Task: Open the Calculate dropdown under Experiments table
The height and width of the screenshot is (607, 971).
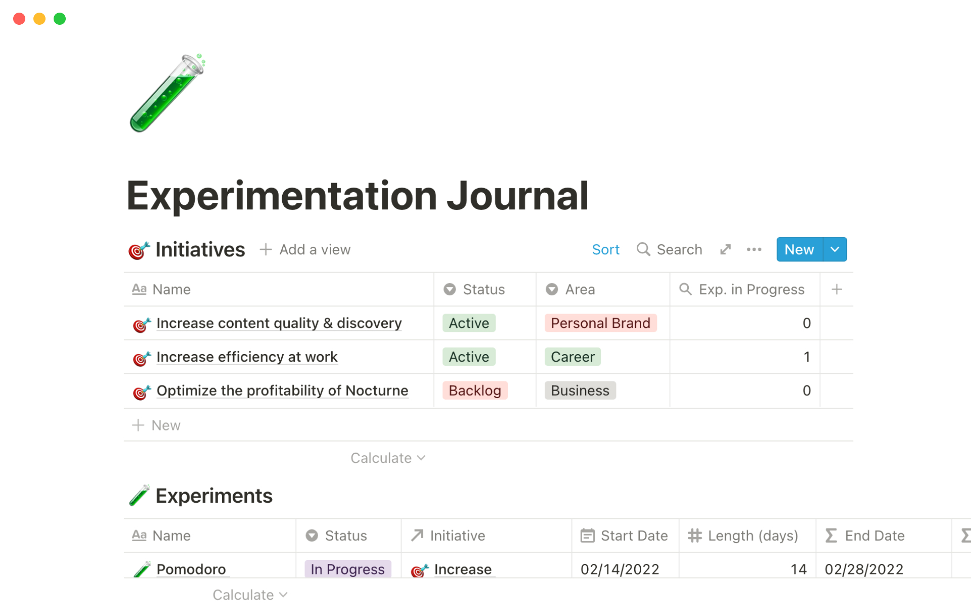Action: pyautogui.click(x=250, y=595)
